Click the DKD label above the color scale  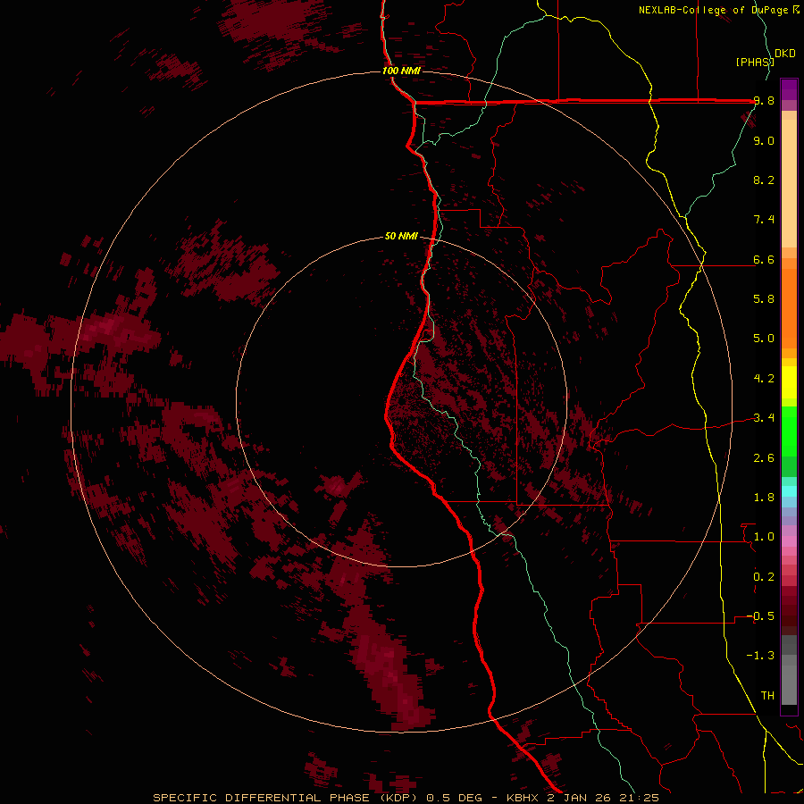(785, 54)
